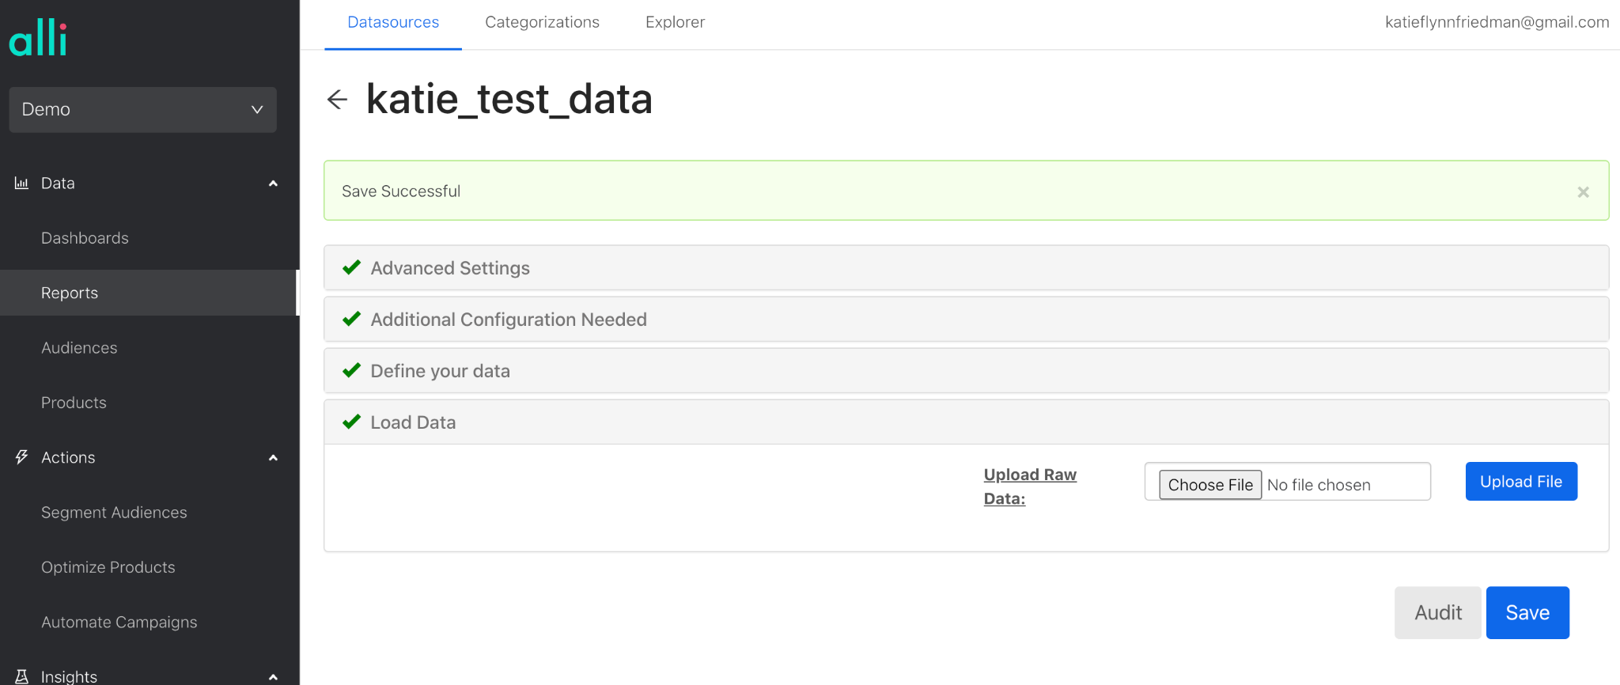Image resolution: width=1620 pixels, height=685 pixels.
Task: Click the alli logo
Action: pyautogui.click(x=38, y=38)
